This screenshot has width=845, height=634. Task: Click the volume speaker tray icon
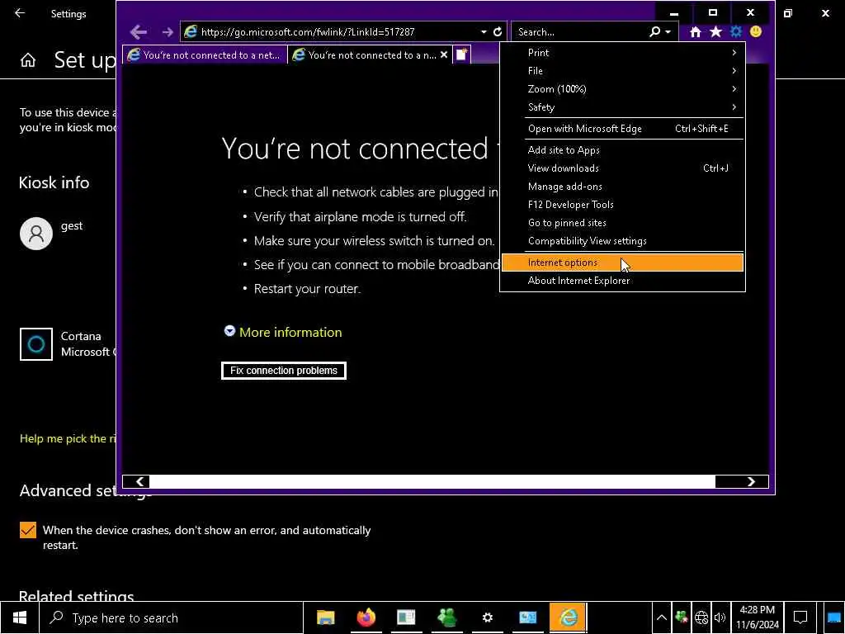[720, 617]
